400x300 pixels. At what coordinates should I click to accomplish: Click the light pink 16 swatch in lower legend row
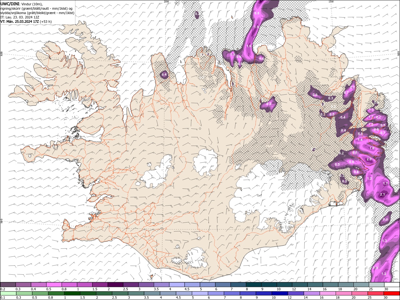327,293
